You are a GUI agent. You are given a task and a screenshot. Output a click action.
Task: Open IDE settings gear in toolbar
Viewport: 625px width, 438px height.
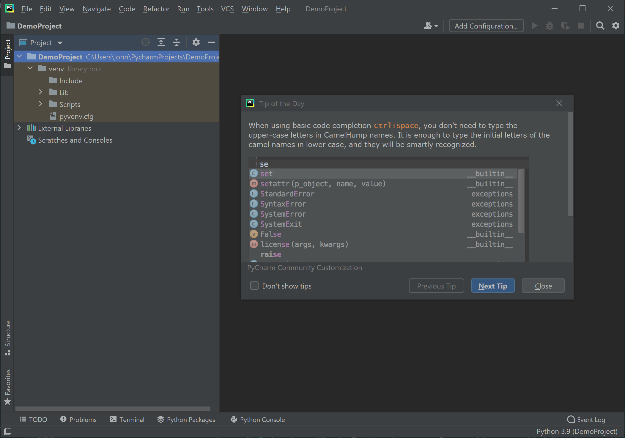click(616, 26)
